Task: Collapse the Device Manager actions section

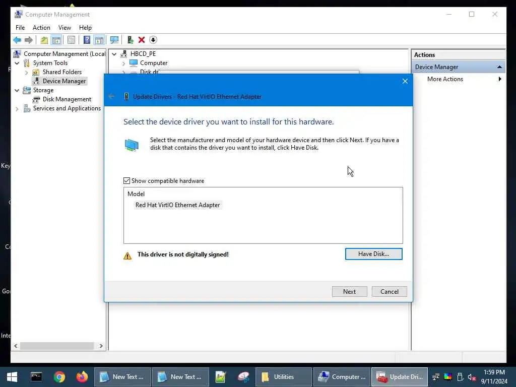Action: (x=499, y=67)
